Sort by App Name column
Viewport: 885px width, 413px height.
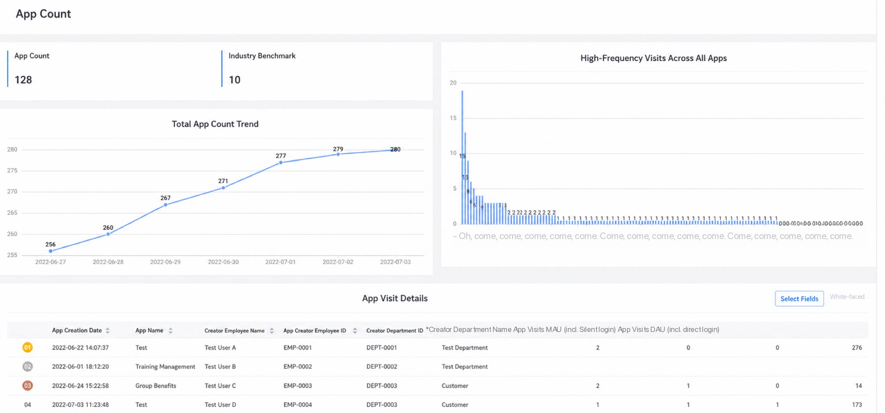[171, 331]
